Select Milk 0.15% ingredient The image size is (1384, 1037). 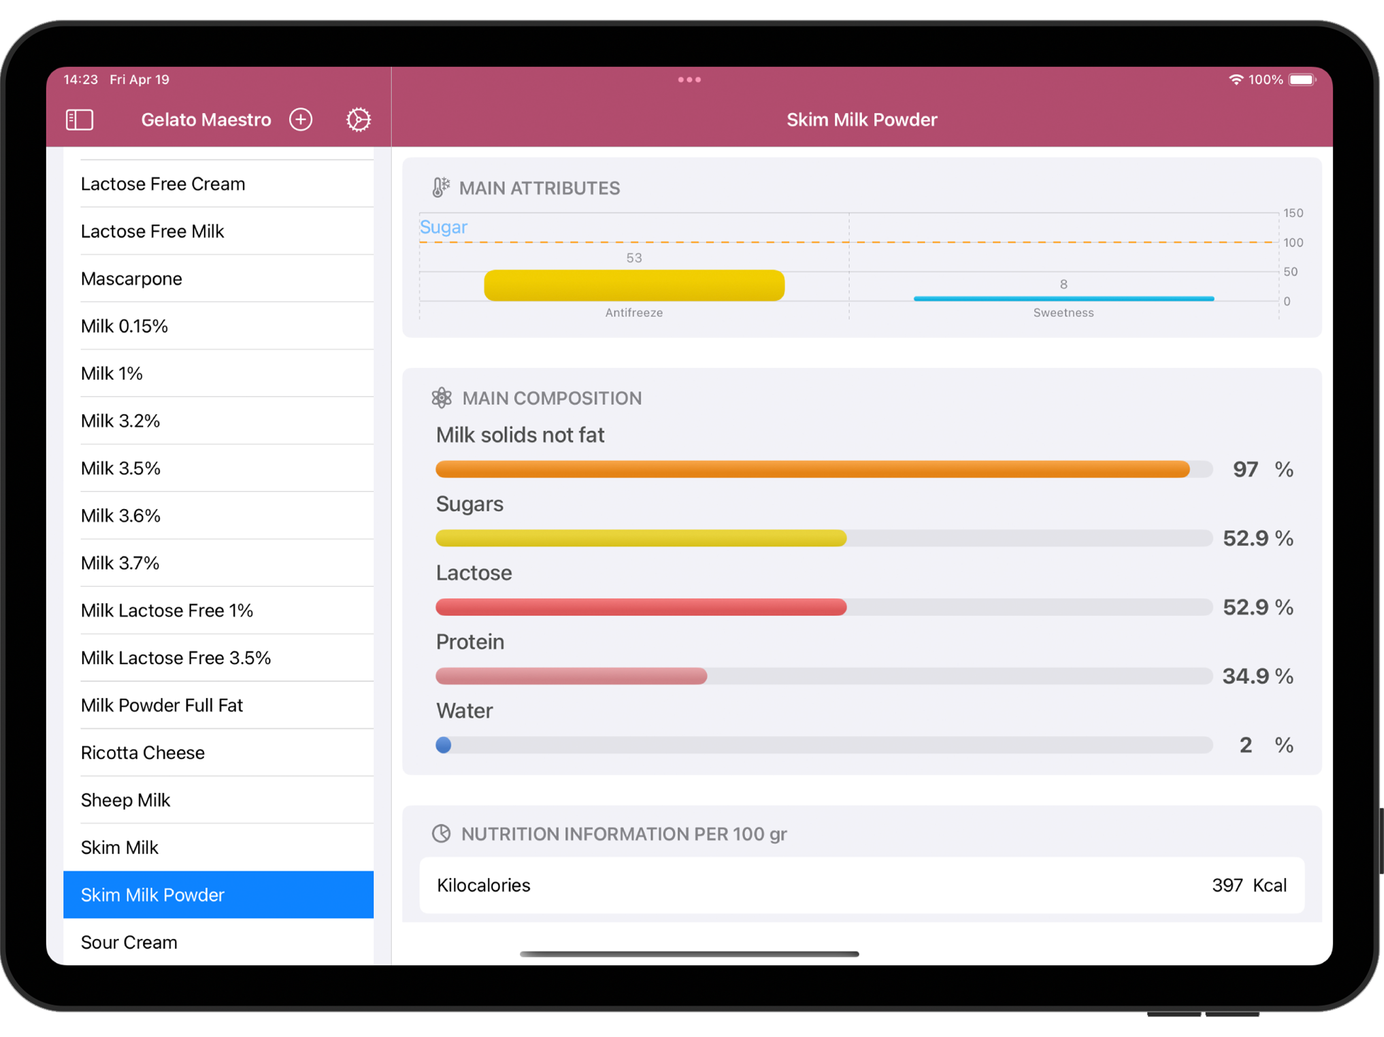click(218, 327)
